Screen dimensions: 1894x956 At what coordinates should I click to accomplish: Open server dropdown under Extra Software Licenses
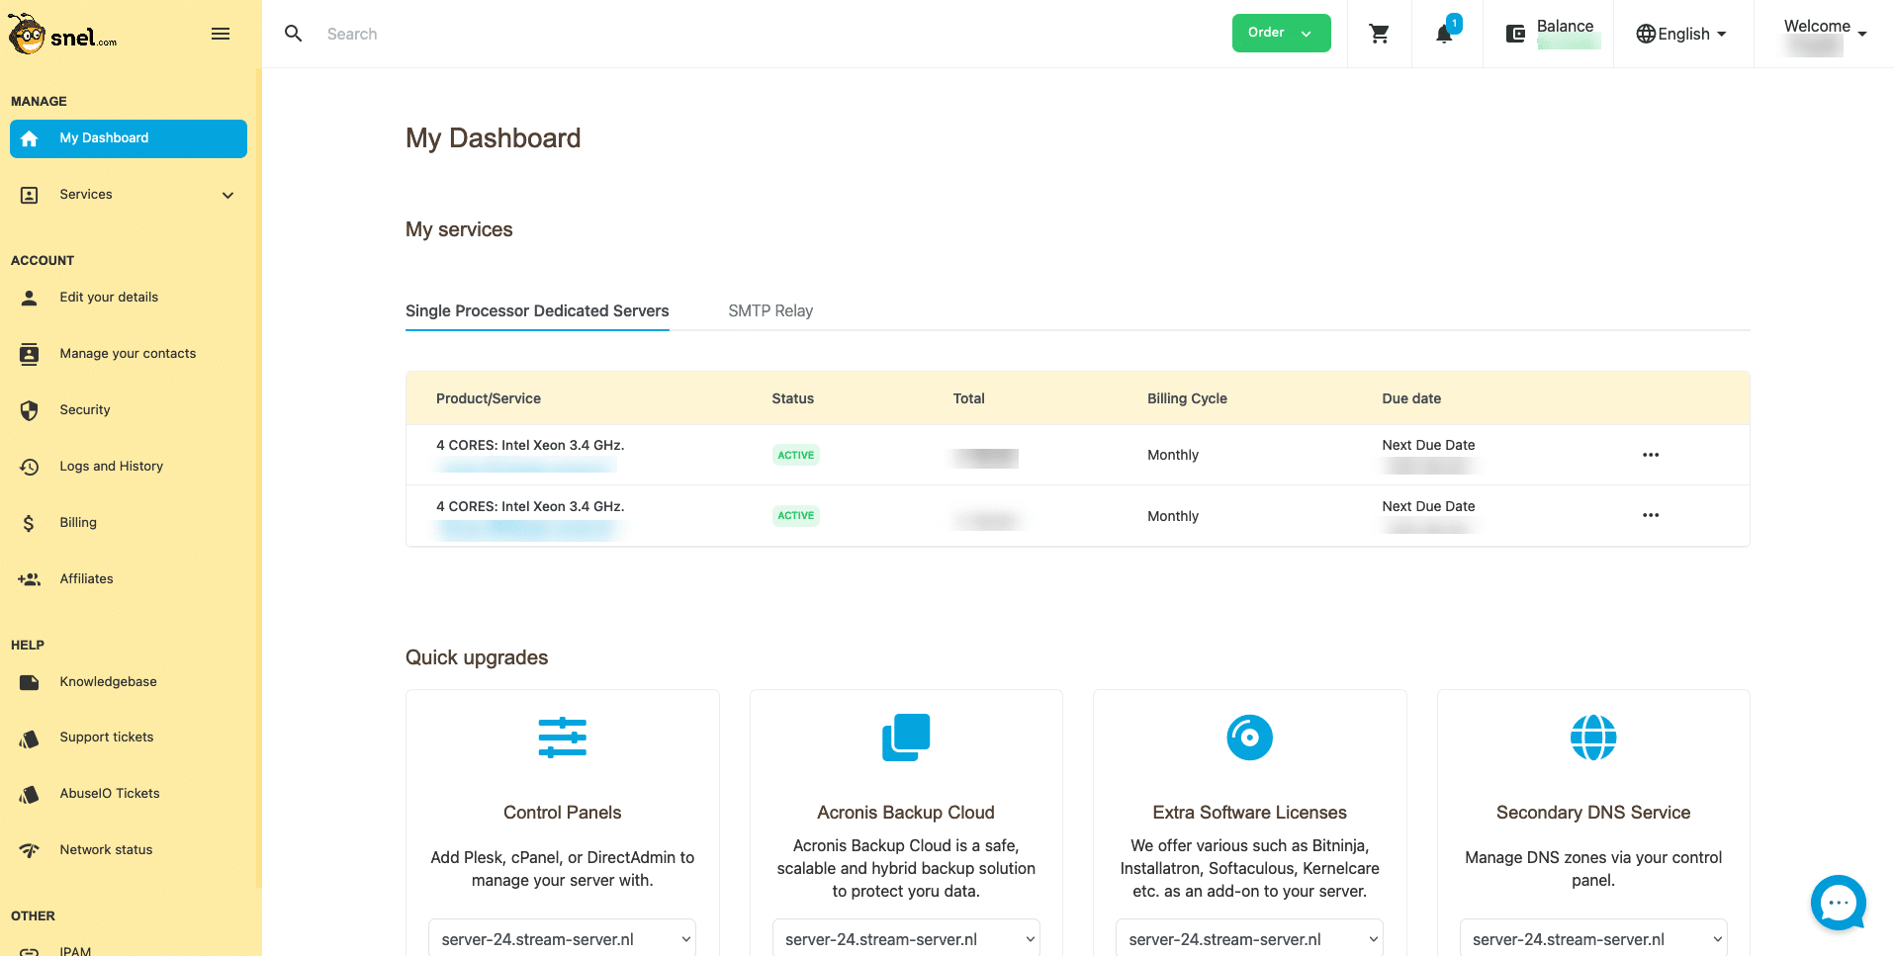pyautogui.click(x=1249, y=939)
